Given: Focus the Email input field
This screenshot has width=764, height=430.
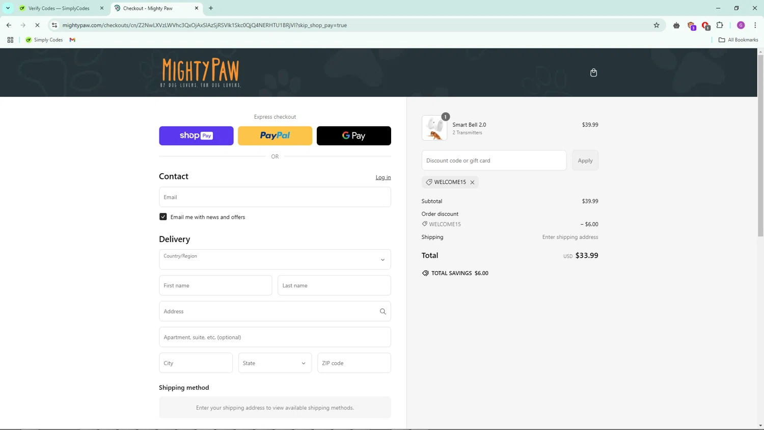Looking at the screenshot, I should point(275,197).
